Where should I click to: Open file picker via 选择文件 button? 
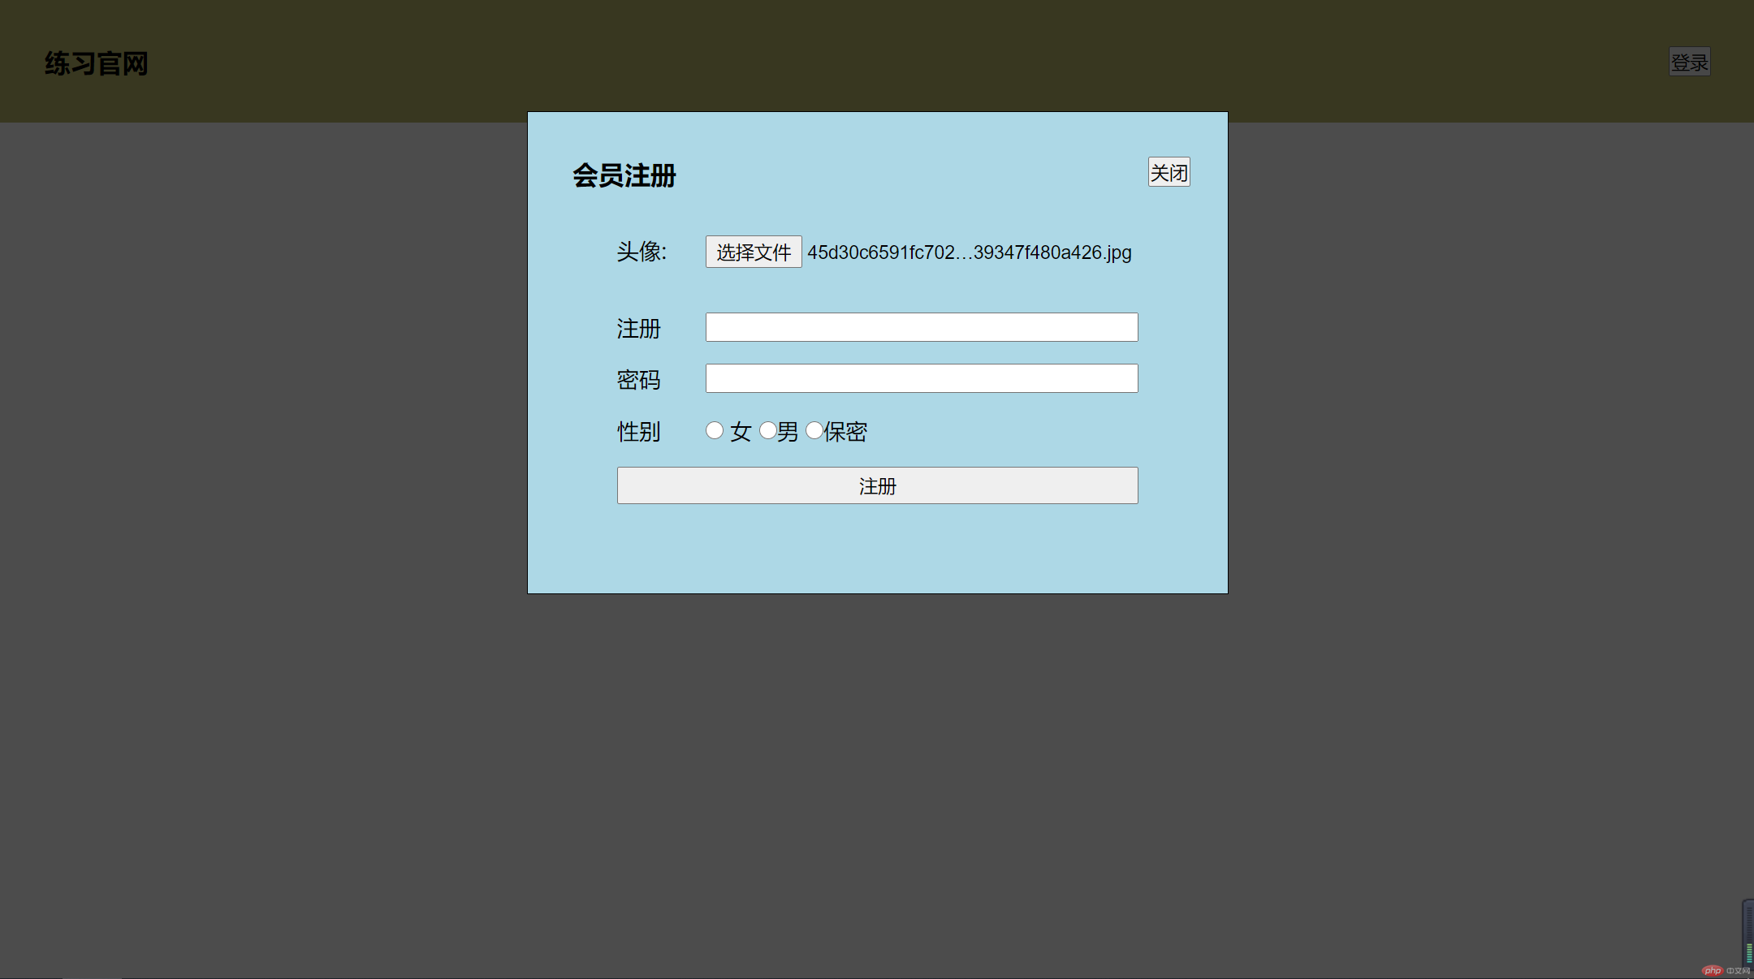pos(754,252)
